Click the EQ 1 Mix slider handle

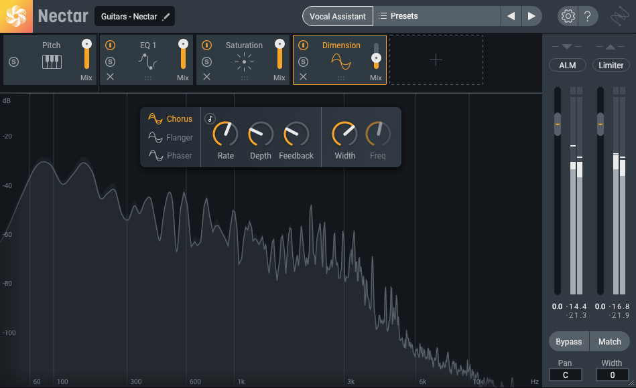click(183, 43)
